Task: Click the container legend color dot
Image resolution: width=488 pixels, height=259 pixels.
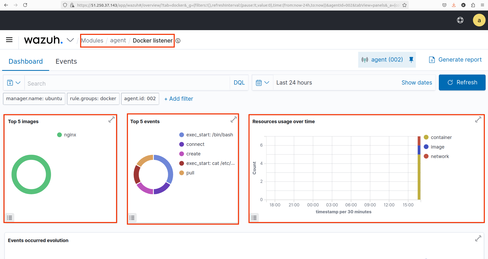Action: click(426, 137)
